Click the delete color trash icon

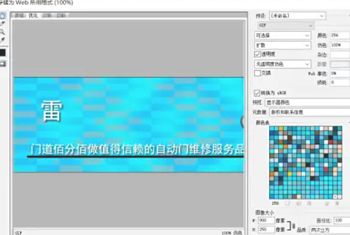click(337, 203)
